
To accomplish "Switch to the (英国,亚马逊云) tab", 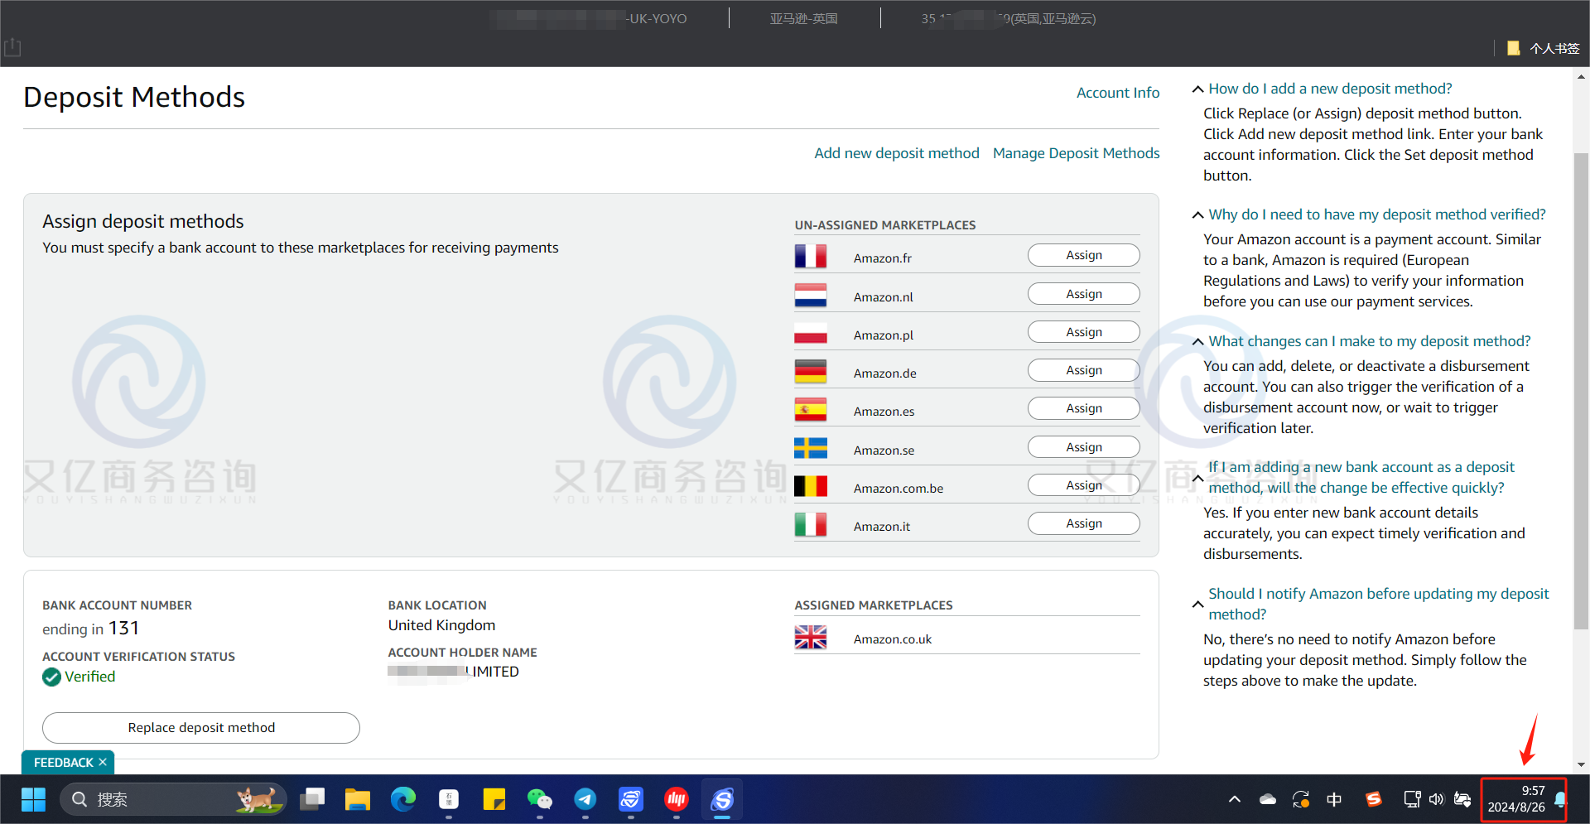I will [x=1009, y=18].
